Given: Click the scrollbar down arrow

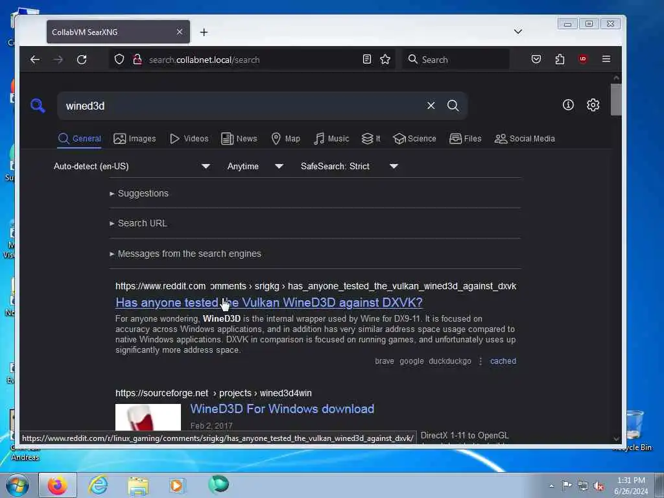Looking at the screenshot, I should click(x=616, y=439).
